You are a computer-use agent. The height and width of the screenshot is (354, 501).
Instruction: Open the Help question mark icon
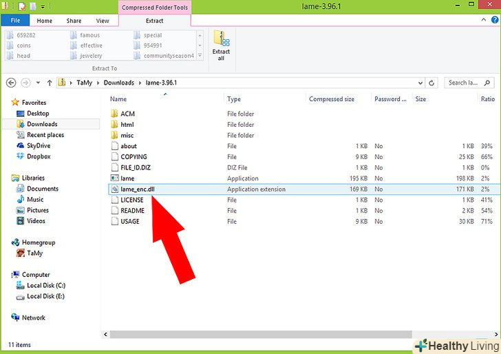click(495, 20)
